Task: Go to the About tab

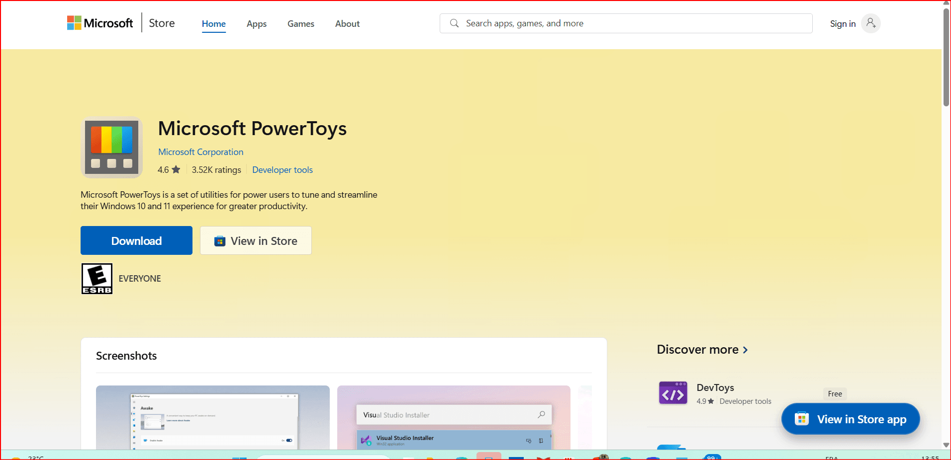Action: (x=347, y=24)
